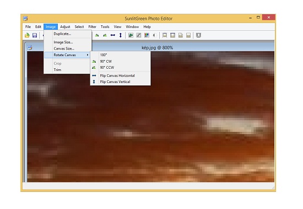The width and height of the screenshot is (303, 209).
Task: Close the opened Image menu
Action: click(51, 26)
